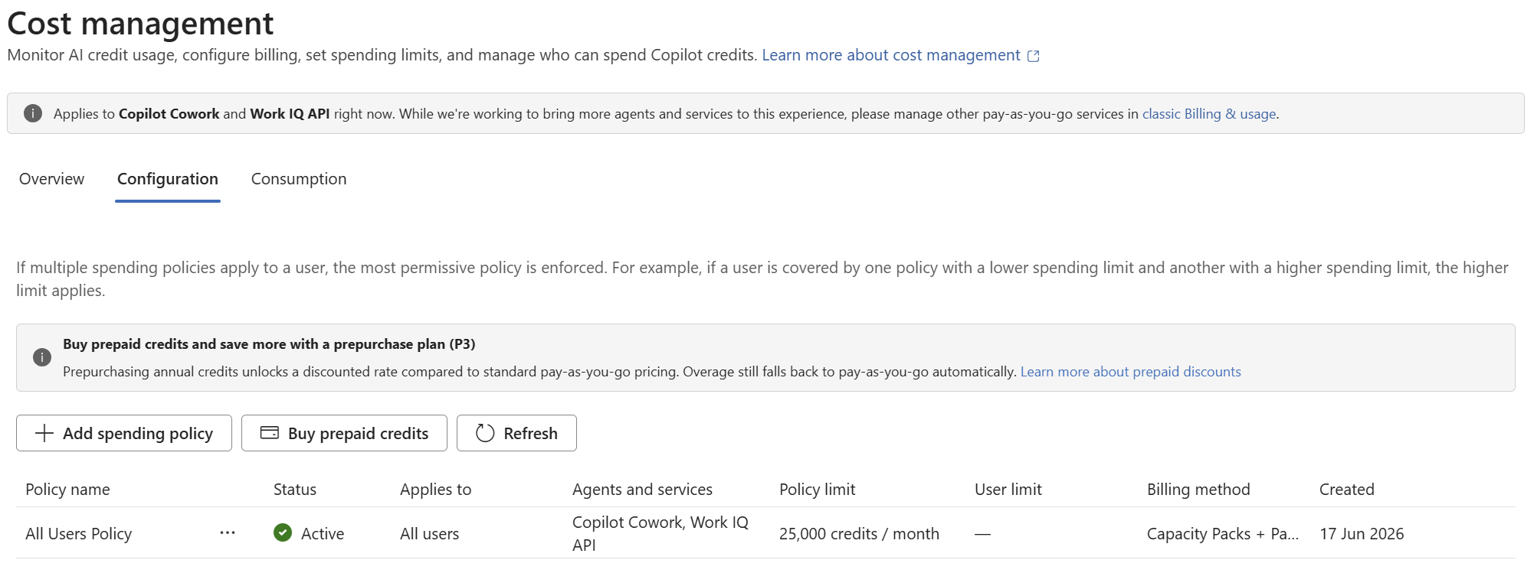Click the credit card icon on Buy prepaid credits
The width and height of the screenshot is (1534, 573).
tap(270, 433)
